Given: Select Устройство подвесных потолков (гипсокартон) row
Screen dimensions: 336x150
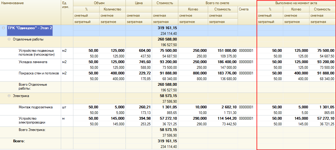Looking at the screenshot, I should coord(36,52).
